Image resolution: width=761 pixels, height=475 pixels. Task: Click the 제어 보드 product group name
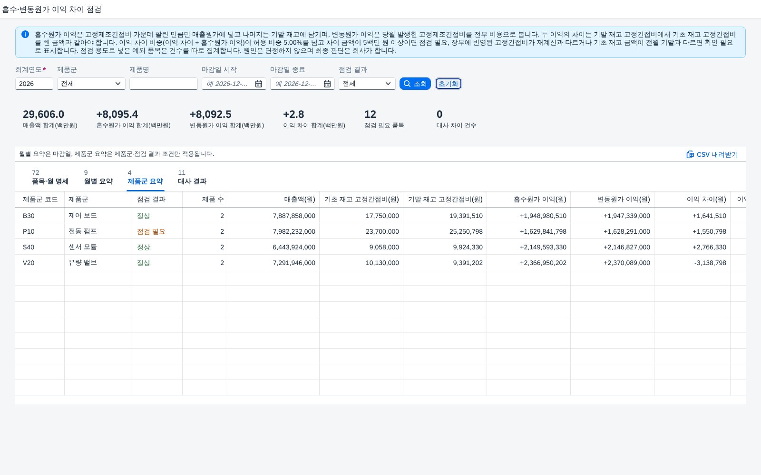pyautogui.click(x=83, y=216)
